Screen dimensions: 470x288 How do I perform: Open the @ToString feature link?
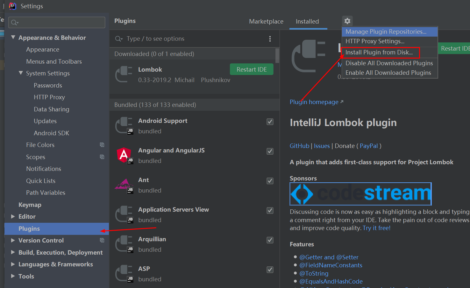(314, 273)
